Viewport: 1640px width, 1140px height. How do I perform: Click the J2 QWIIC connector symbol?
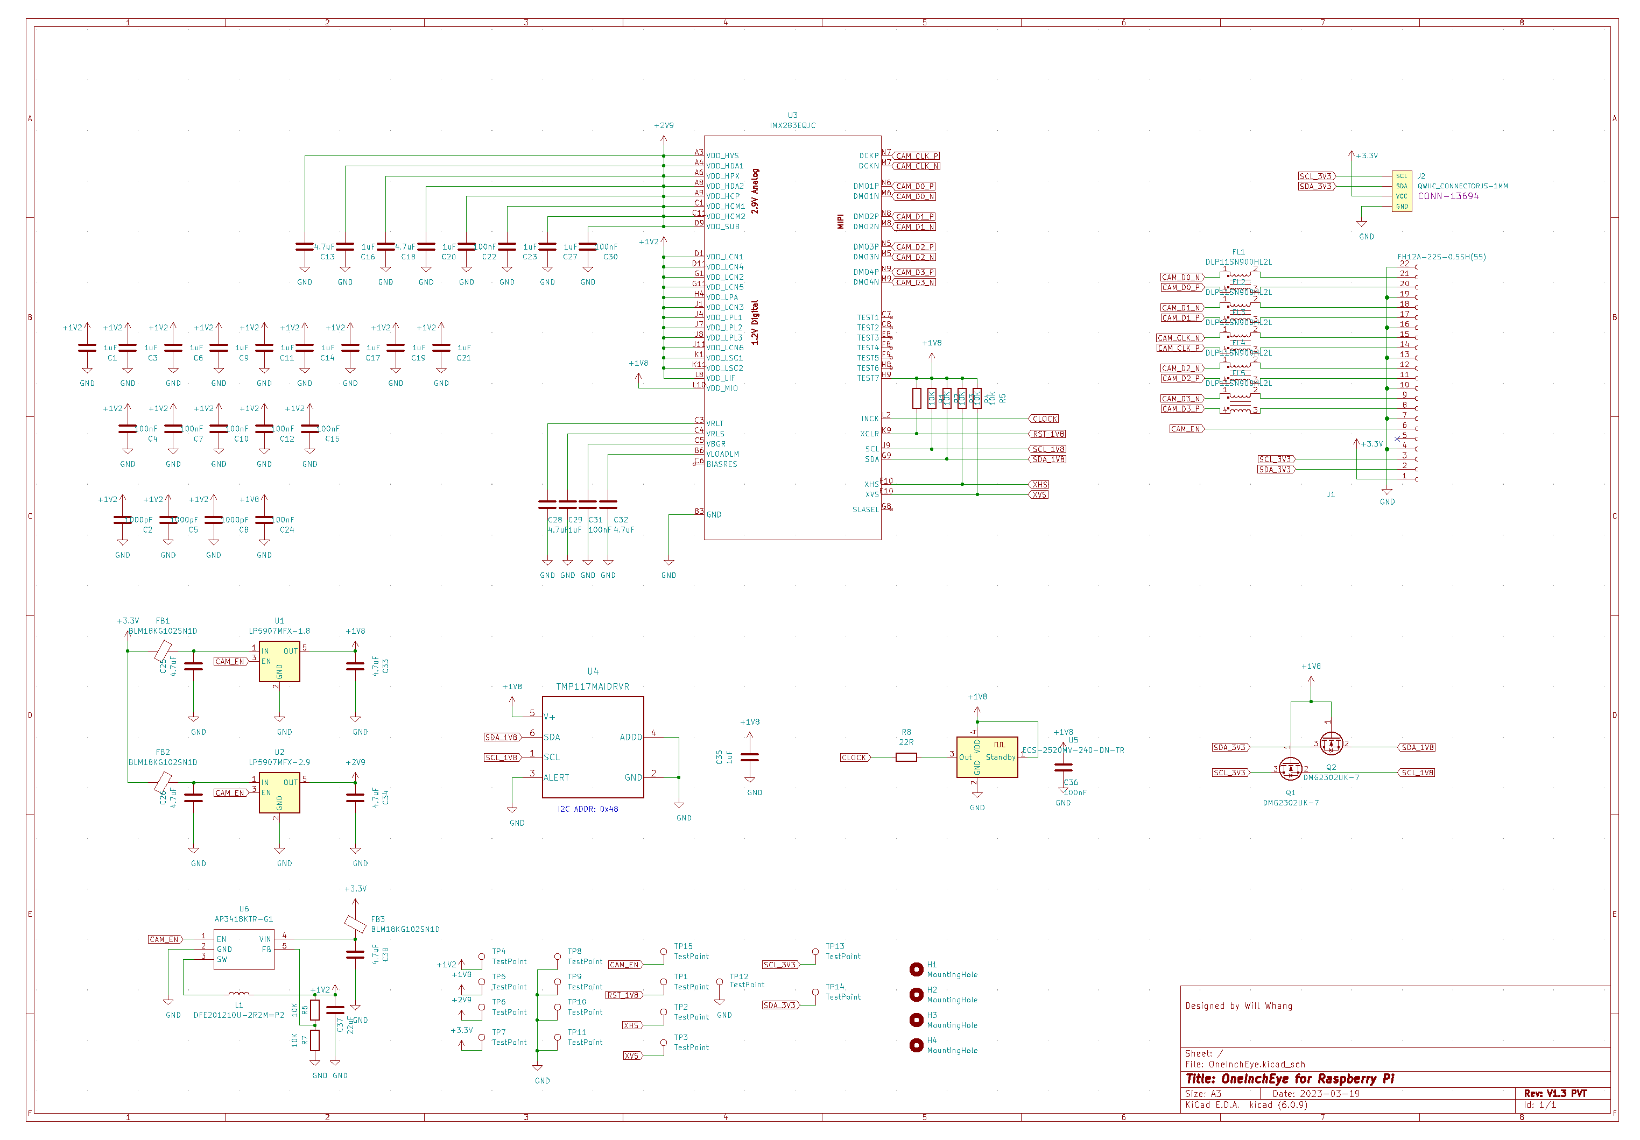tap(1402, 192)
